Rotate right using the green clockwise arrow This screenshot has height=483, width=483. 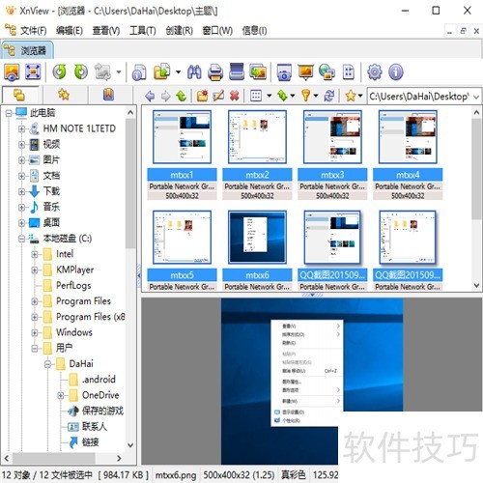[x=81, y=71]
